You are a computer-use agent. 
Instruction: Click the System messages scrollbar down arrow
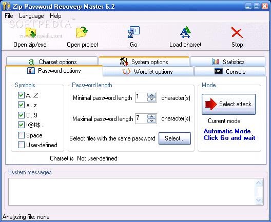[x=259, y=200]
